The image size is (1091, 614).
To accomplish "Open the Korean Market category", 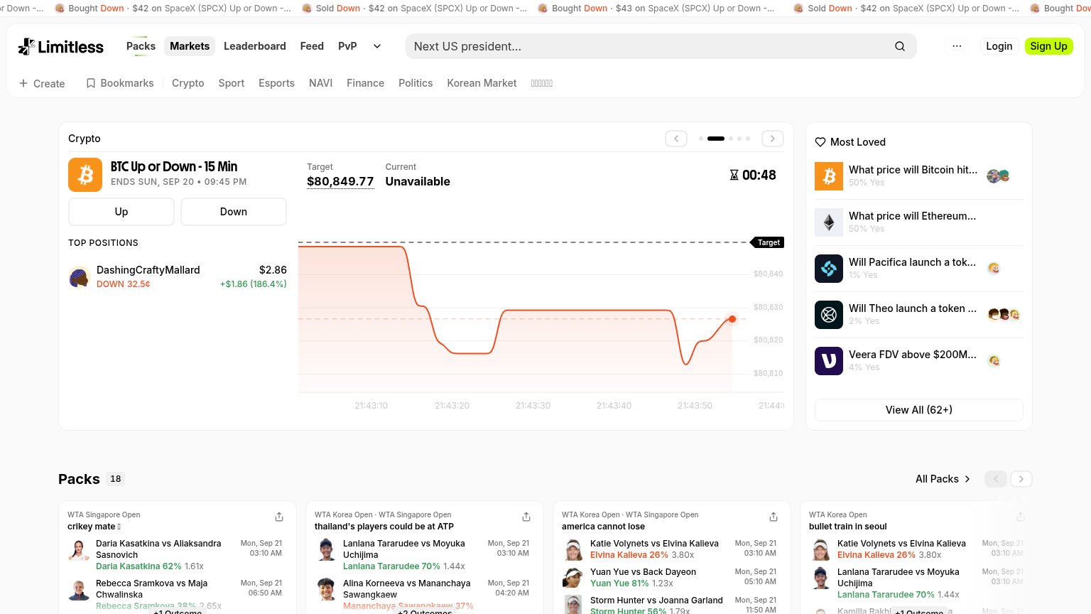I will [x=482, y=83].
